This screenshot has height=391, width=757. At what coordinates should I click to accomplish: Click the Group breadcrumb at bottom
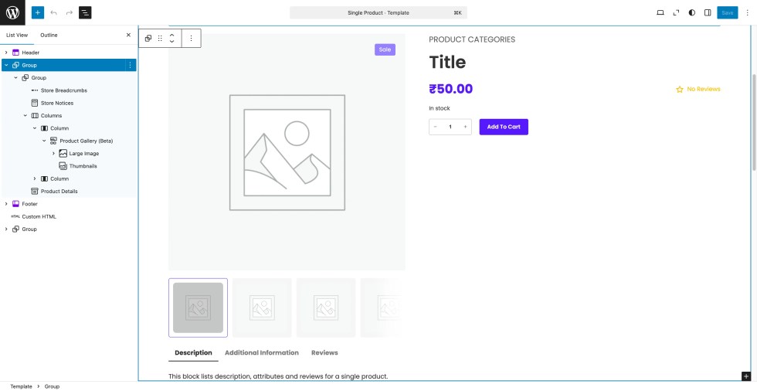click(53, 386)
